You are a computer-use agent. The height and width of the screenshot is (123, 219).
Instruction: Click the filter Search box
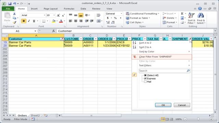[164, 71]
